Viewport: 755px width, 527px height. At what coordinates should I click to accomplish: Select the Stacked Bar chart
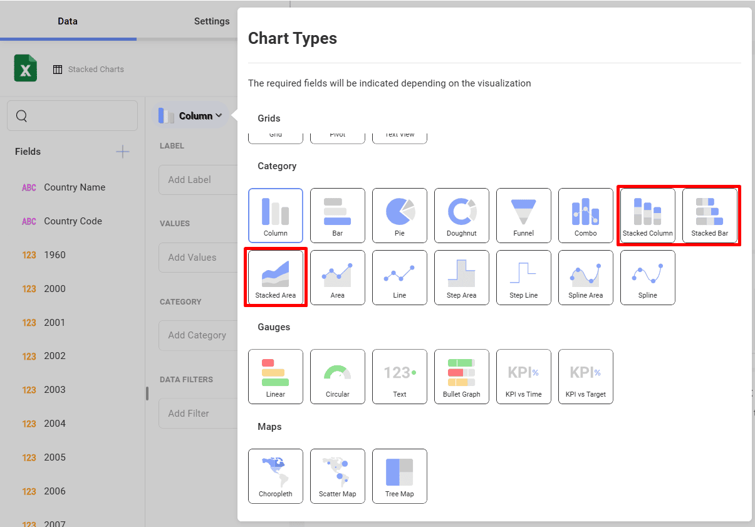(710, 216)
